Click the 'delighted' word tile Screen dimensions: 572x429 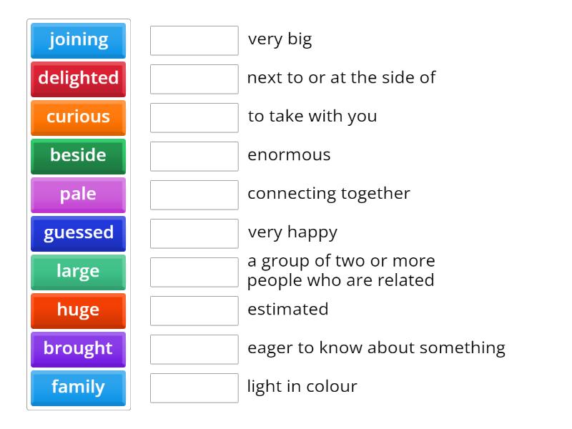click(x=77, y=79)
